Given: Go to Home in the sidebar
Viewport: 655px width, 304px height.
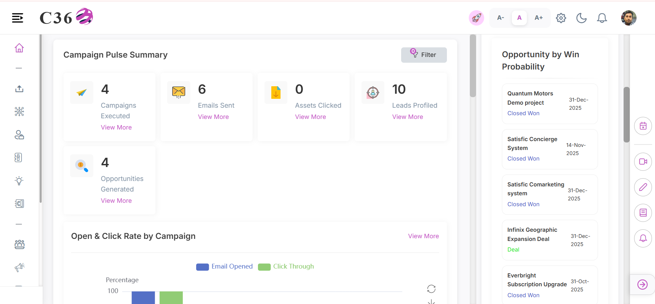Looking at the screenshot, I should pos(19,48).
